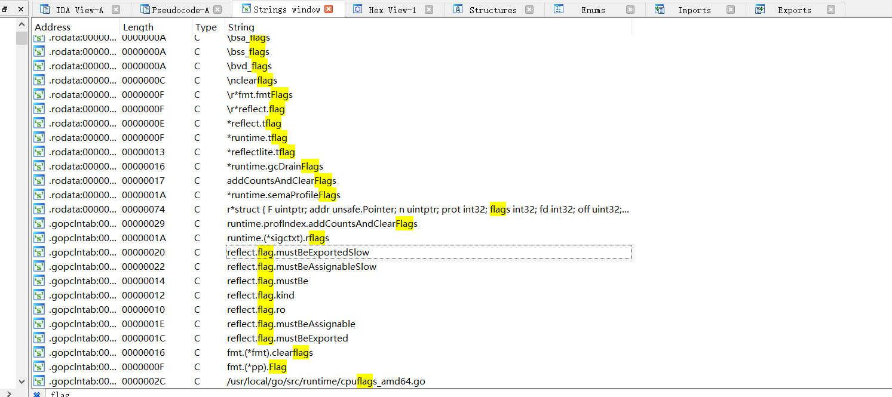Screen dimensions: 892x397
Task: Switch to the Imports tab
Action: [x=694, y=10]
